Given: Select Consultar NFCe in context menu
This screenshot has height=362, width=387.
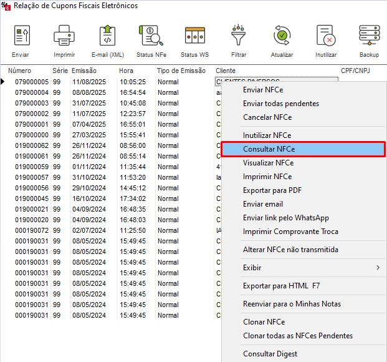Looking at the screenshot, I should point(302,149).
